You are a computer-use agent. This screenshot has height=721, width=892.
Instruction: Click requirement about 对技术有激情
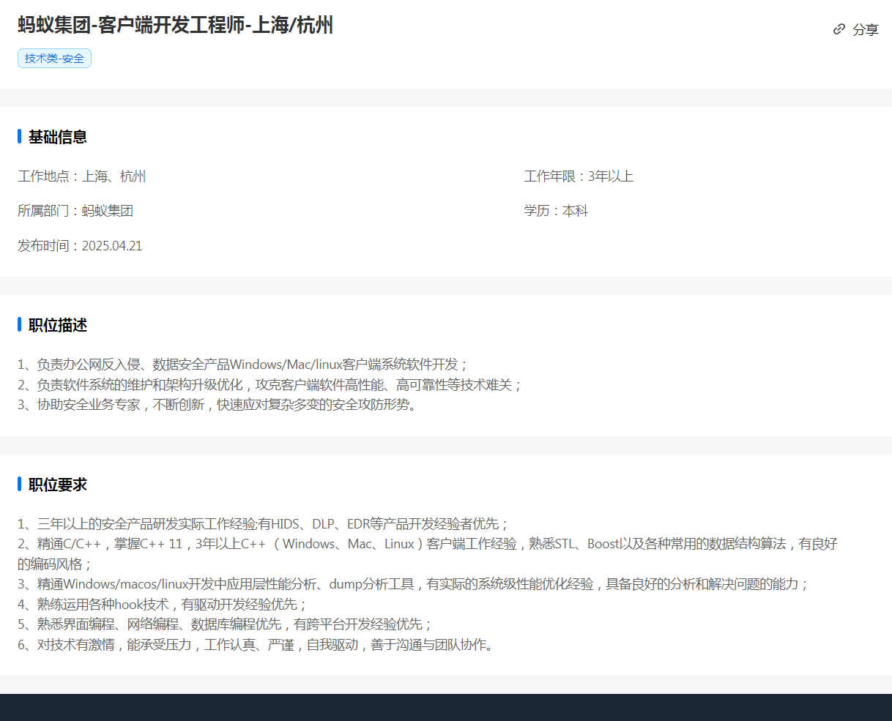257,645
